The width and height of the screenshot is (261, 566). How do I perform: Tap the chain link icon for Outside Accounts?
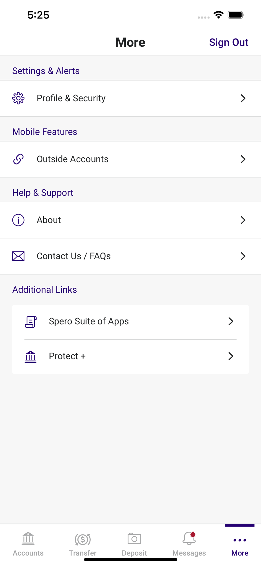point(18,159)
